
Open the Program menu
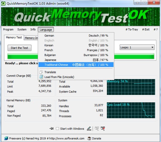tap(8, 30)
